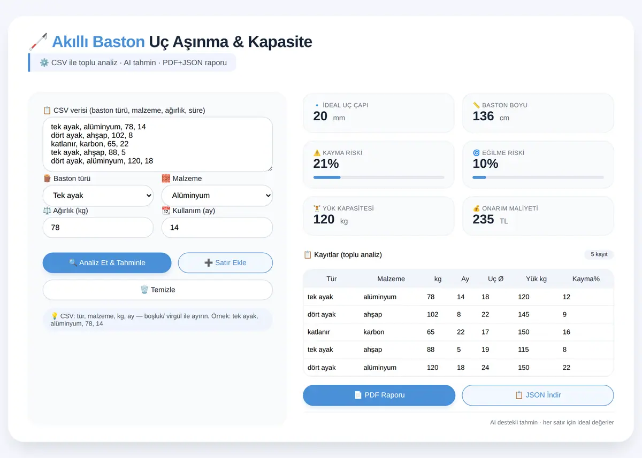Open the Malzeme dropdown

217,196
